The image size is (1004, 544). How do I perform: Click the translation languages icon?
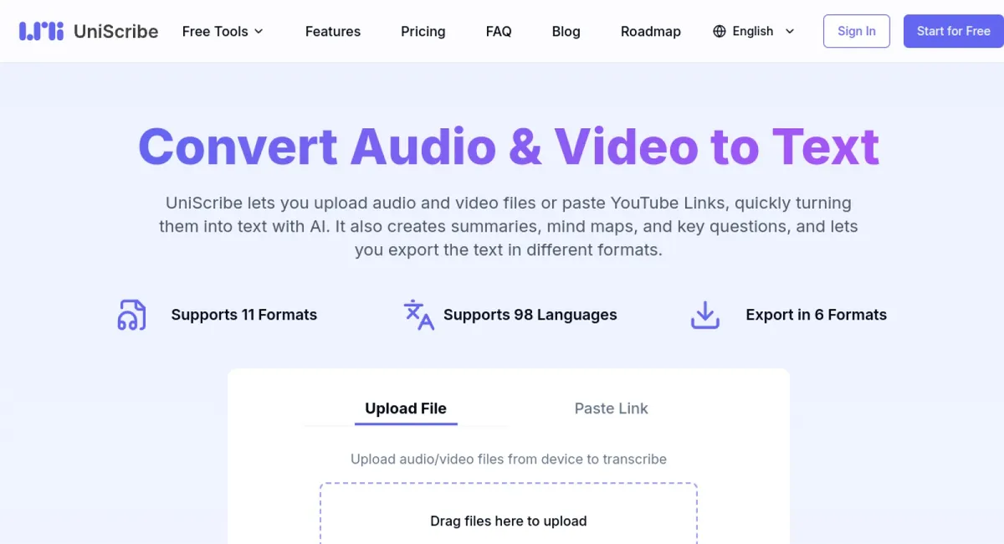coord(418,315)
